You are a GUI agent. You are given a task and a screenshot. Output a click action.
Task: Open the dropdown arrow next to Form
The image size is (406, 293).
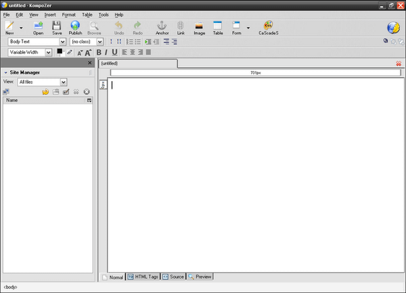[248, 28]
